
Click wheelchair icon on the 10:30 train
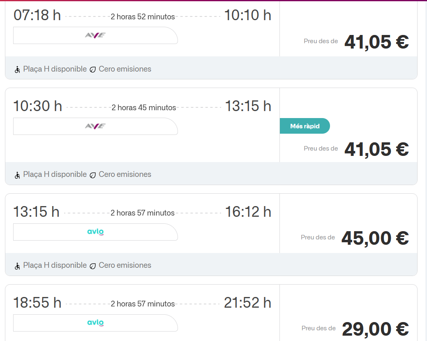pos(18,175)
